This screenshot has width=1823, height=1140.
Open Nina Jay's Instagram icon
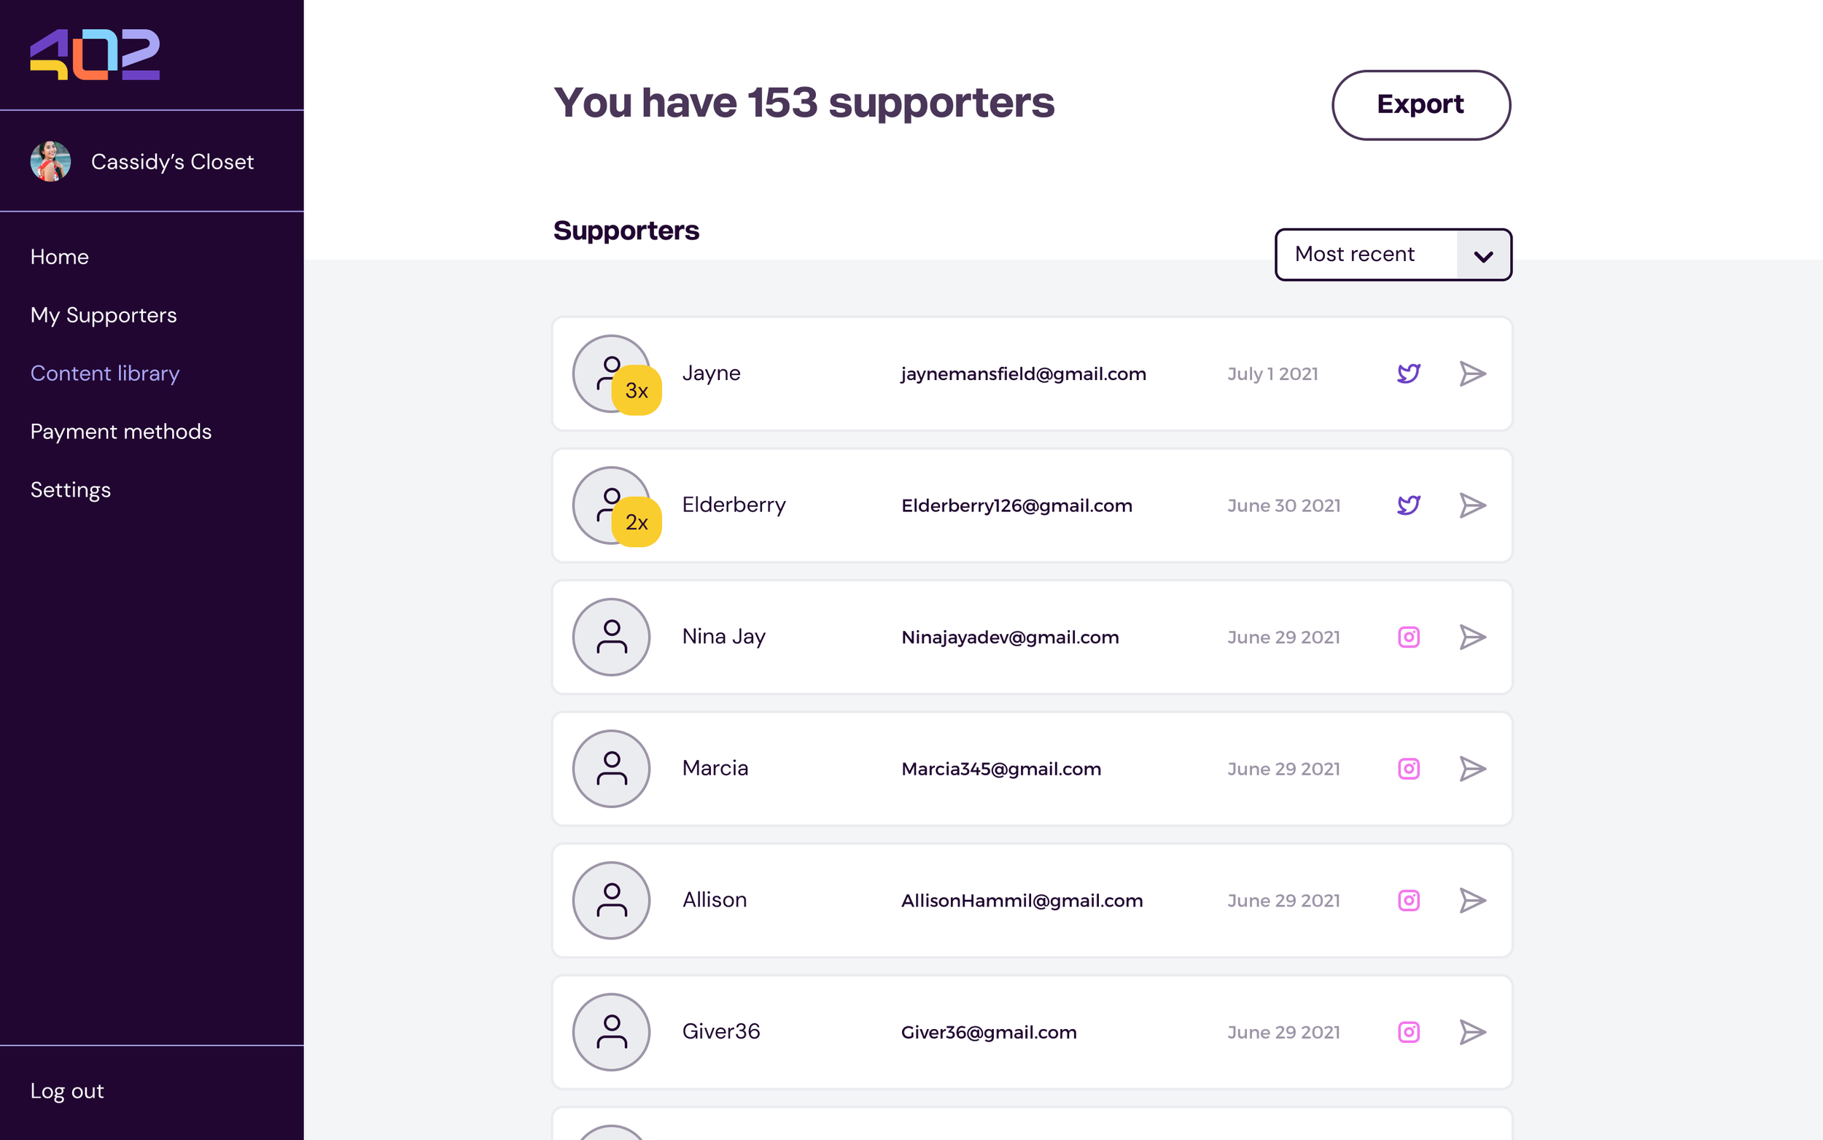click(x=1408, y=637)
